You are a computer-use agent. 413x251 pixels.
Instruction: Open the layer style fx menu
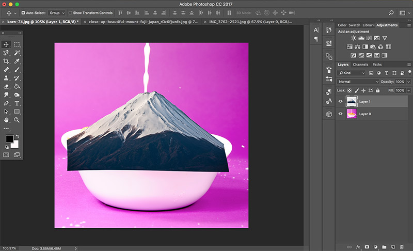tap(358, 247)
